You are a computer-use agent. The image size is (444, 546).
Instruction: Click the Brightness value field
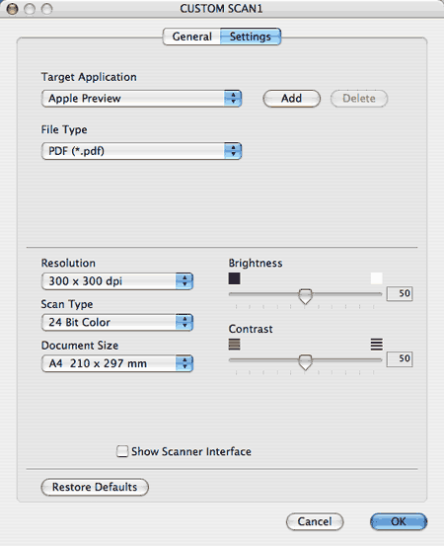coord(400,293)
